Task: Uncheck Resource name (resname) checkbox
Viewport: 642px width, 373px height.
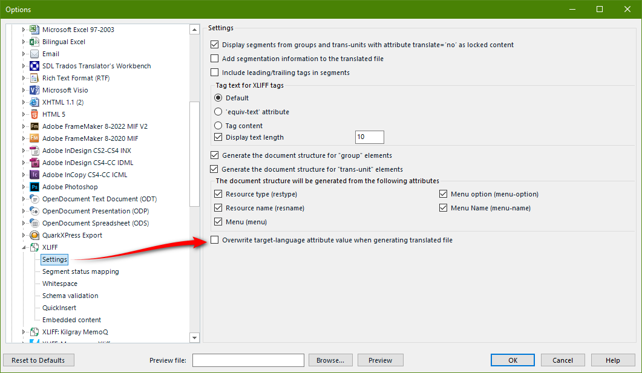Action: tap(218, 208)
